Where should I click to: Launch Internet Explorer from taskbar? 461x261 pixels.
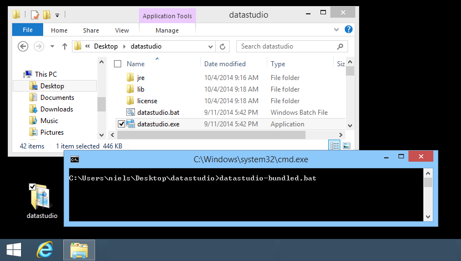[45, 250]
